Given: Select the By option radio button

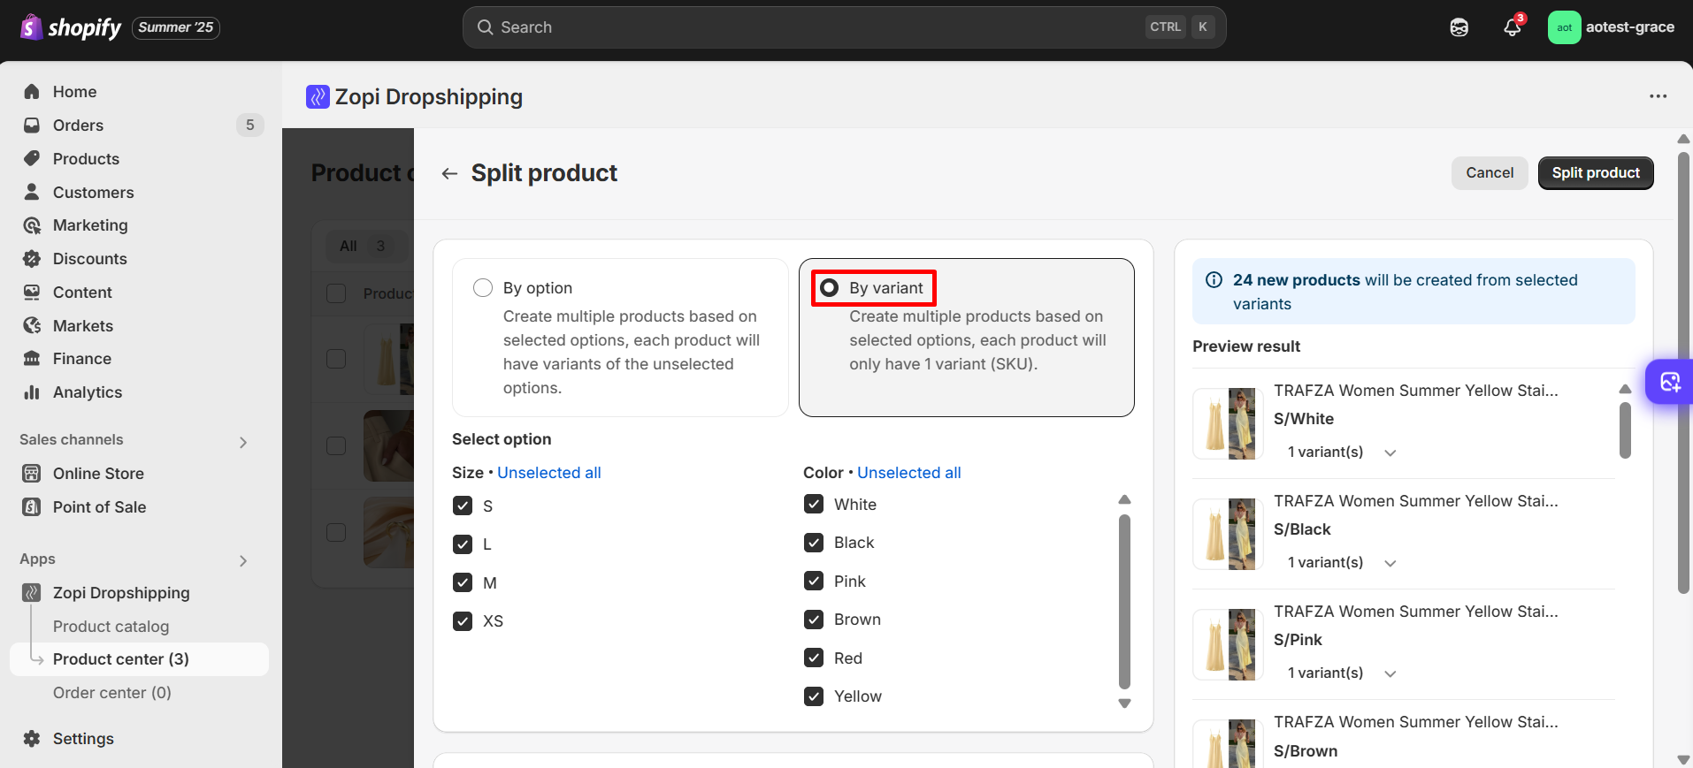Looking at the screenshot, I should (483, 288).
